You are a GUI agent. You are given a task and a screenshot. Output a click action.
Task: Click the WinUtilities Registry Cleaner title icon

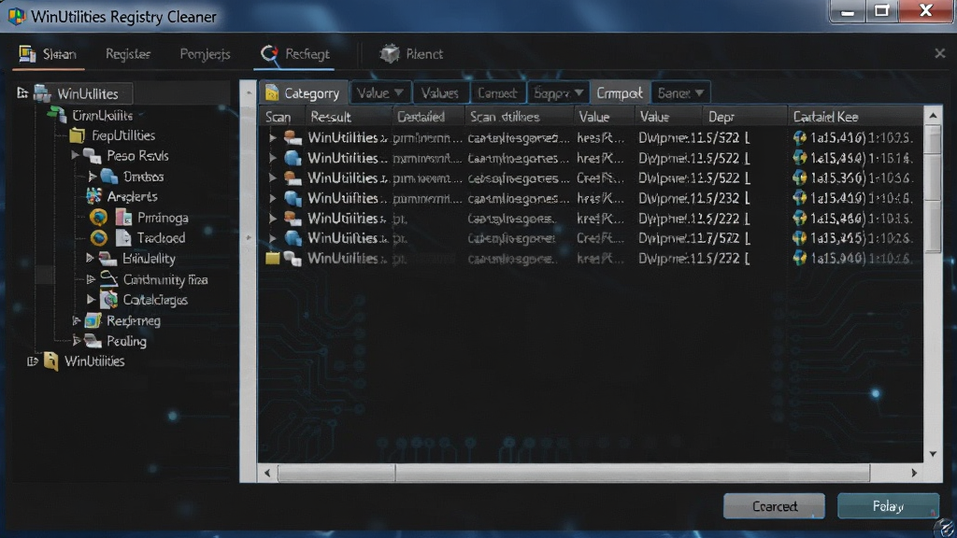[x=17, y=17]
